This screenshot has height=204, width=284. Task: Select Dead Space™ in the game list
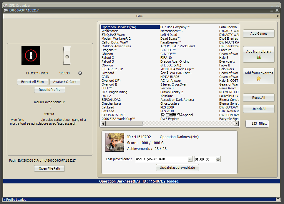170,39
